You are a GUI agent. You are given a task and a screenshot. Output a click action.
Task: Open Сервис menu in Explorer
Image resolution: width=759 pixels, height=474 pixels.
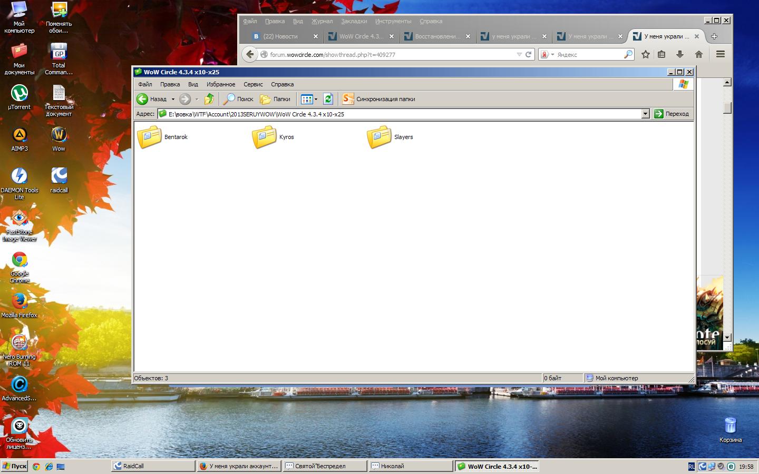point(253,84)
